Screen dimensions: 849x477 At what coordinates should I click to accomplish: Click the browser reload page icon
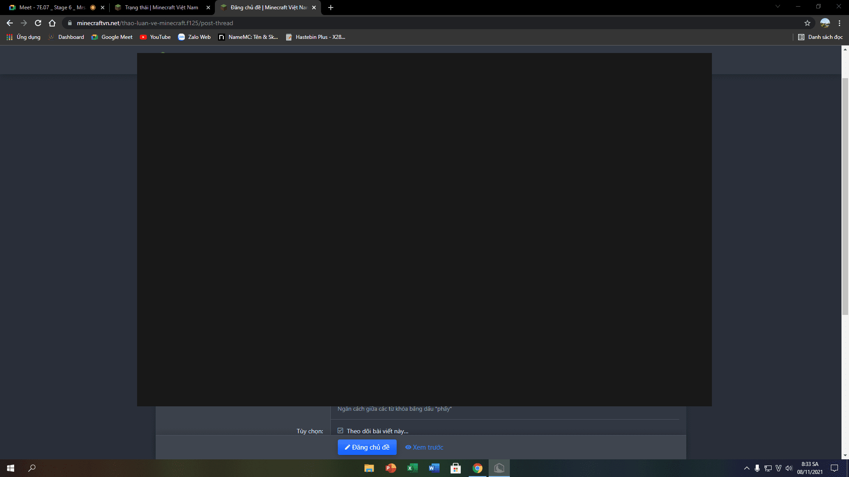pos(38,23)
